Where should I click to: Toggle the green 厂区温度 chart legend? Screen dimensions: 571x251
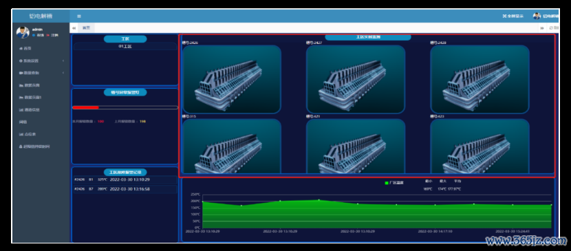coord(394,183)
